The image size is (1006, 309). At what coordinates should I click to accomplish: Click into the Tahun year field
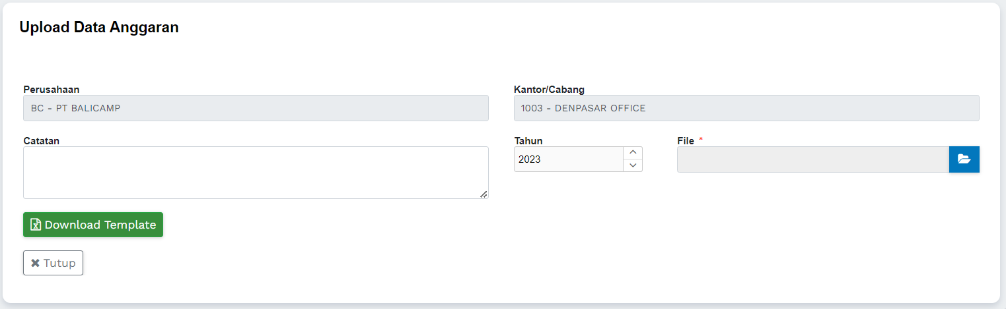(x=568, y=159)
